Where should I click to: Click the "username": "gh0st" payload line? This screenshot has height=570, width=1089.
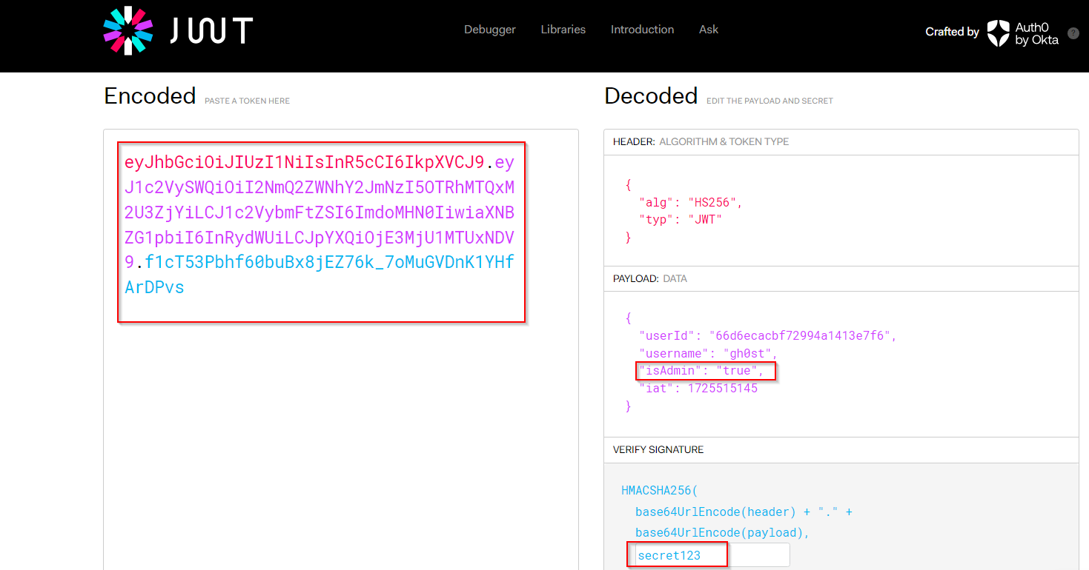pyautogui.click(x=708, y=353)
